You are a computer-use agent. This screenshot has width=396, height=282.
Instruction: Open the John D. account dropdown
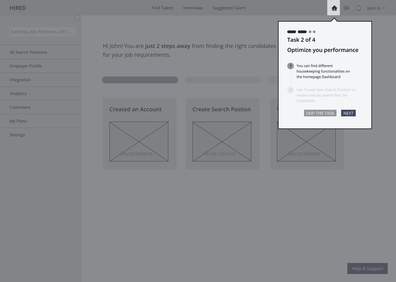pos(376,8)
